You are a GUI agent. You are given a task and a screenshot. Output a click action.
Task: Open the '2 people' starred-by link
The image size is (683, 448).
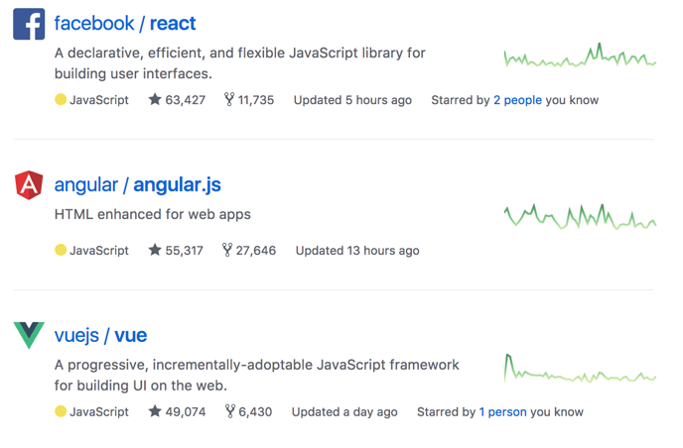pos(517,100)
